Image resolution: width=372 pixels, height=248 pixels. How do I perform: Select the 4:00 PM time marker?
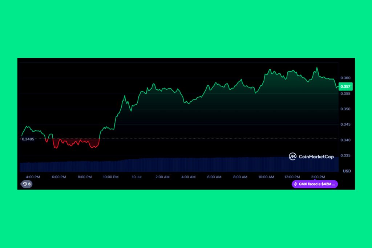pyautogui.click(x=33, y=177)
